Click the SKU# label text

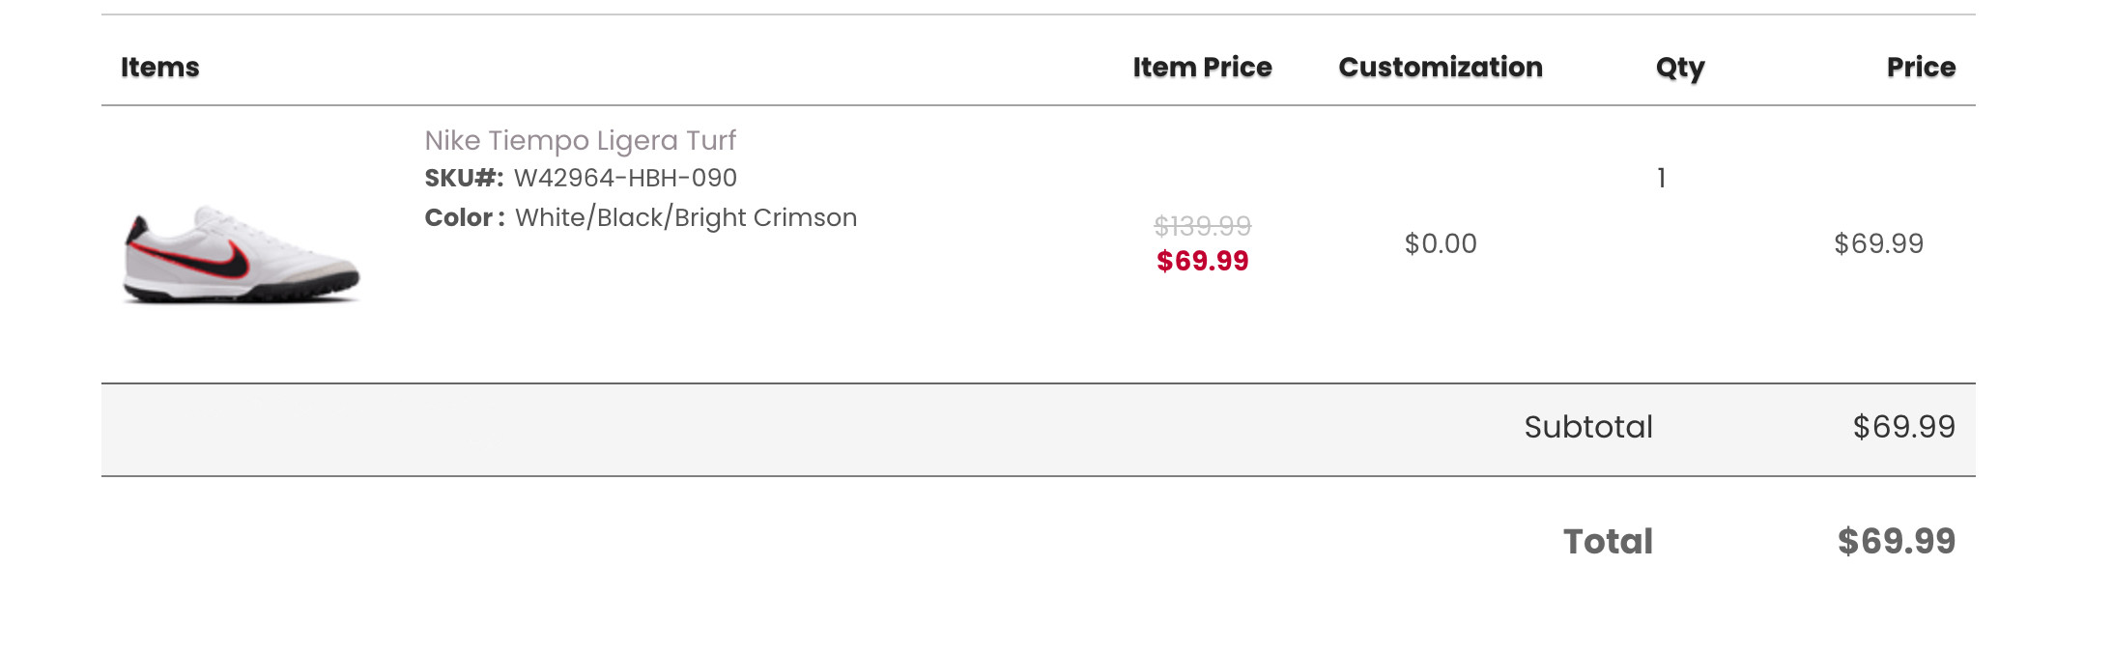coord(464,179)
